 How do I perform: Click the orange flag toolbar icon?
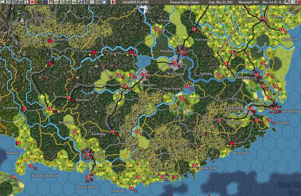50,2
